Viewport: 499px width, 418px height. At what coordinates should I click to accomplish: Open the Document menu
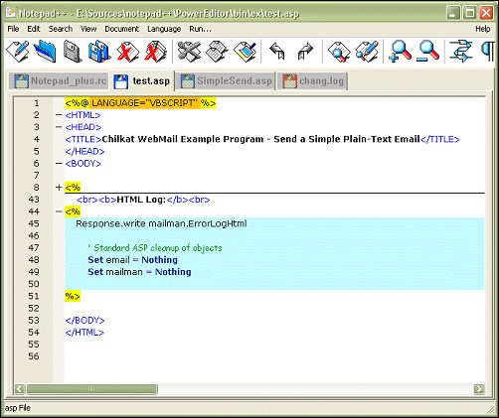122,29
